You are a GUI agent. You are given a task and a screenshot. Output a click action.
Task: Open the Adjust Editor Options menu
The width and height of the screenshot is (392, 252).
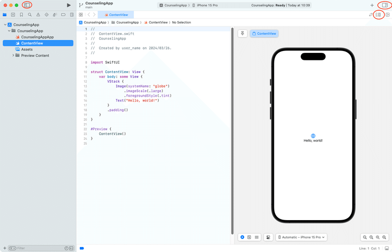pos(378,15)
